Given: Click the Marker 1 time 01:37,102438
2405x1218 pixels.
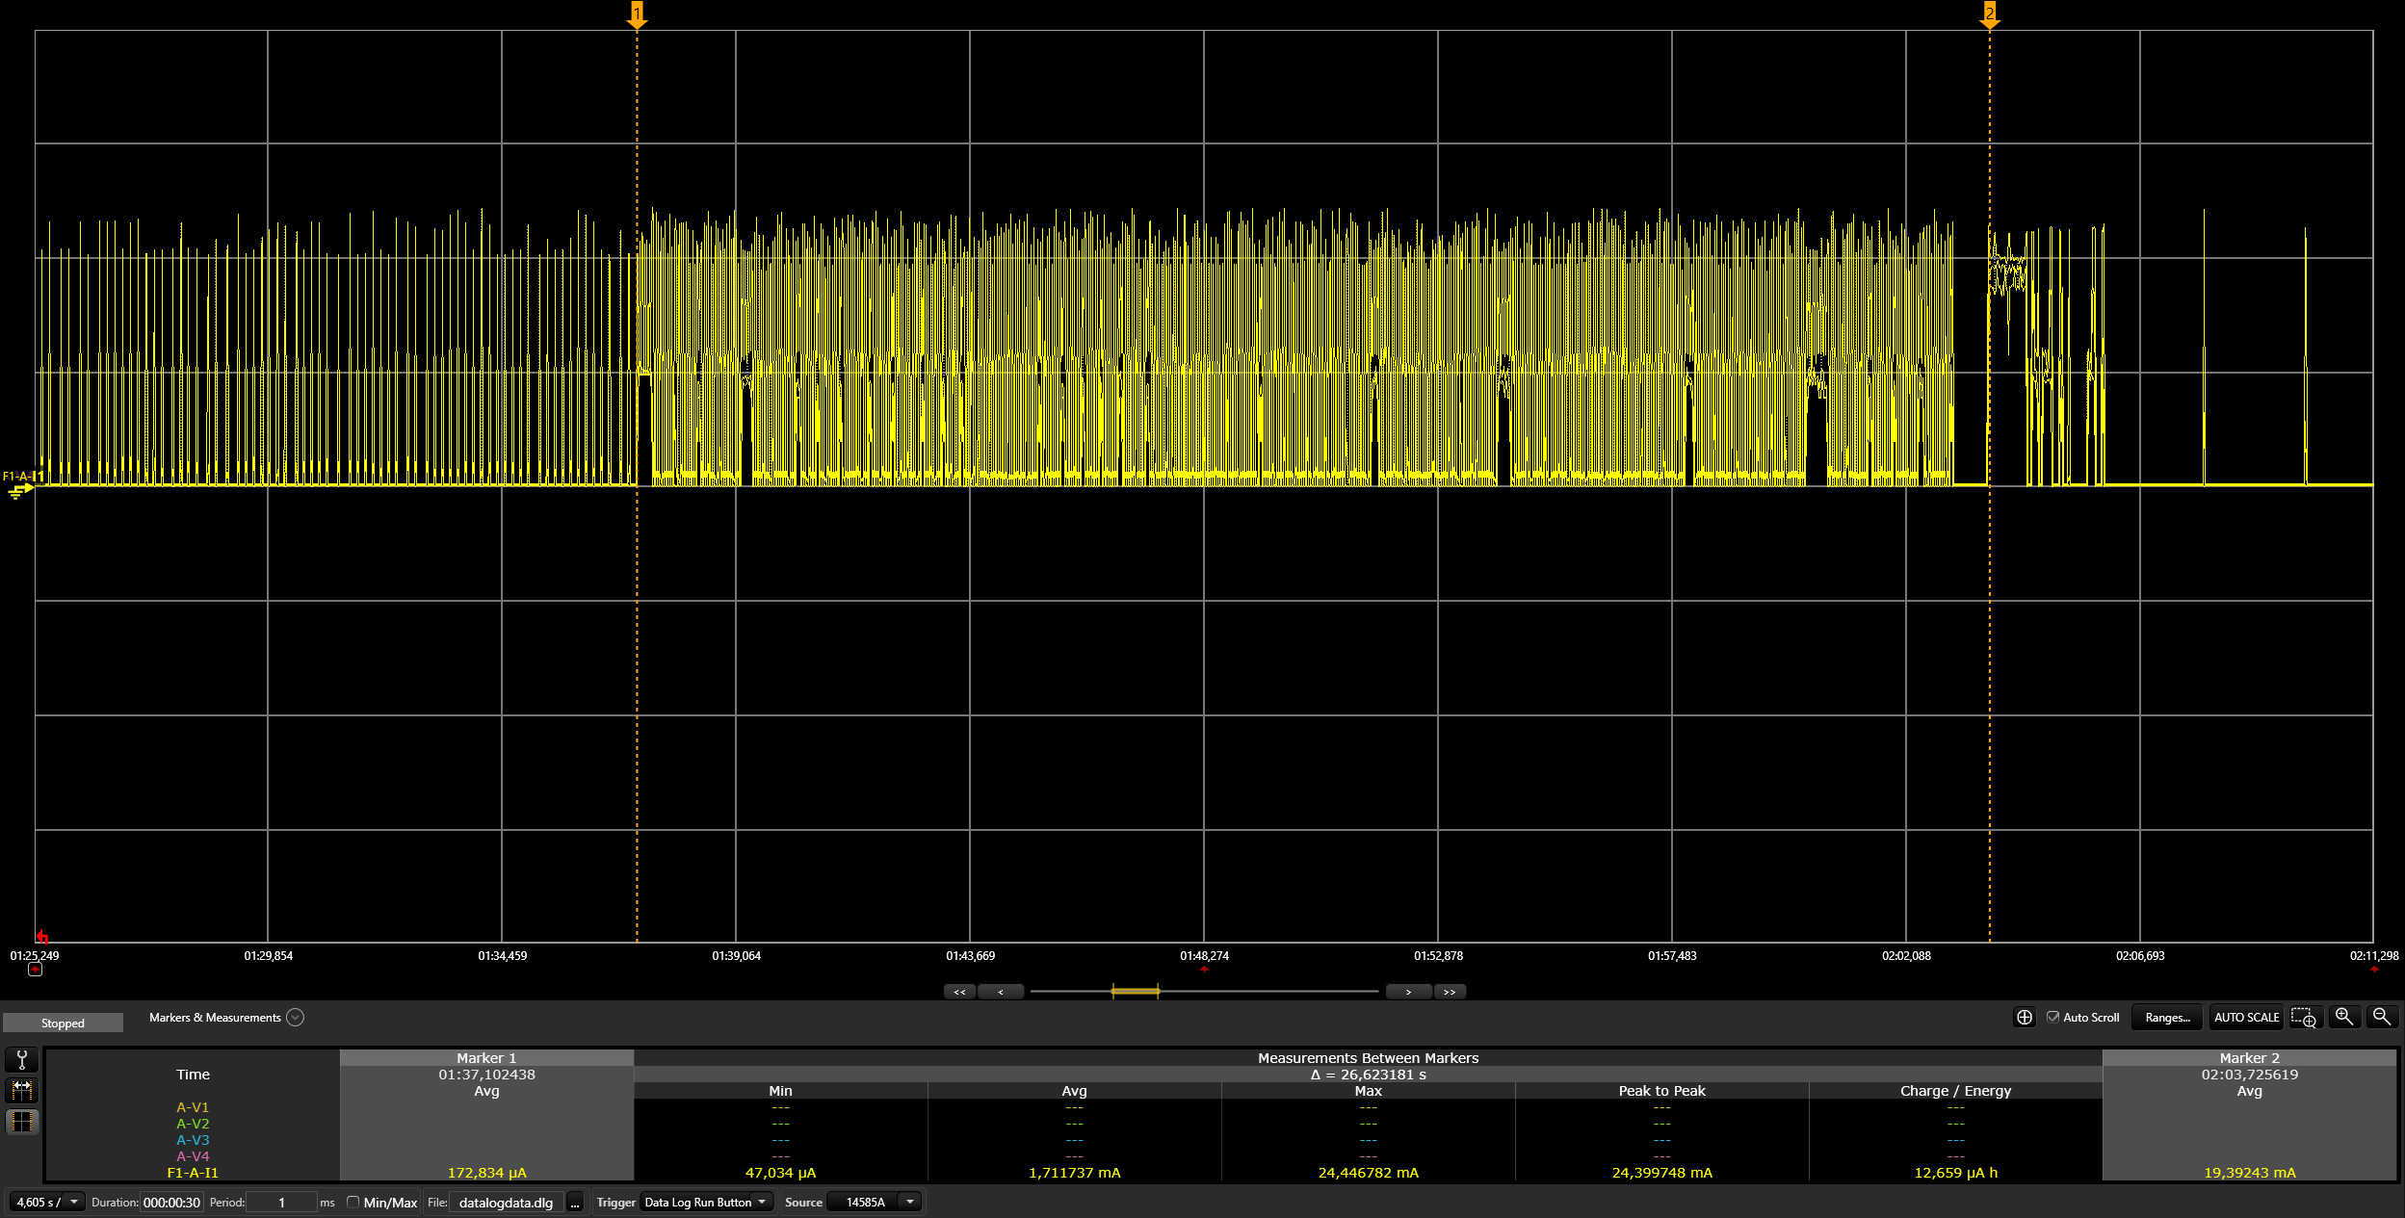Looking at the screenshot, I should [486, 1075].
